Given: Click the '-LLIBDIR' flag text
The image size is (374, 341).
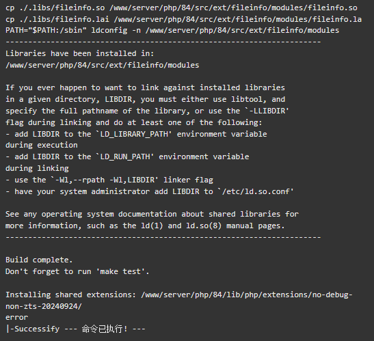Looking at the screenshot, I should [267, 111].
